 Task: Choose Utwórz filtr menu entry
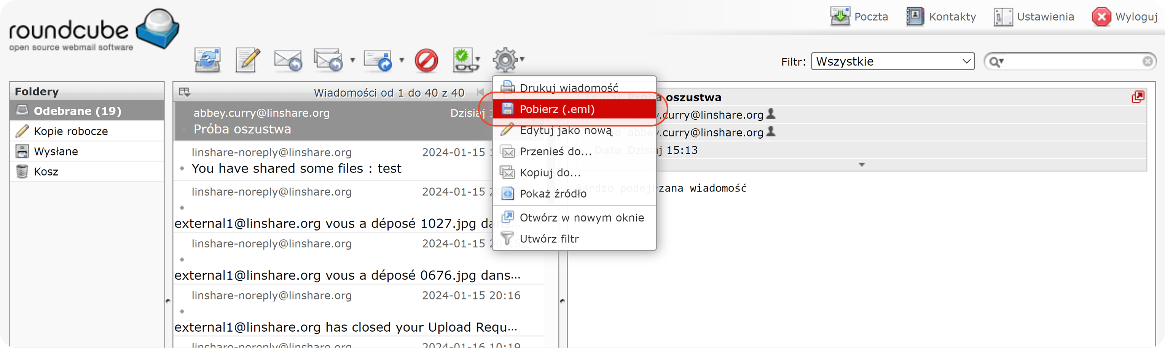(x=574, y=238)
